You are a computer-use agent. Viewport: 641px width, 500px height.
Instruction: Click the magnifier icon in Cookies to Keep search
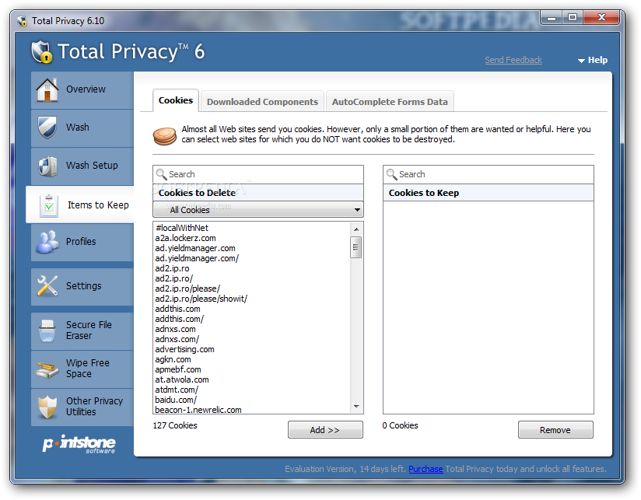(x=391, y=174)
